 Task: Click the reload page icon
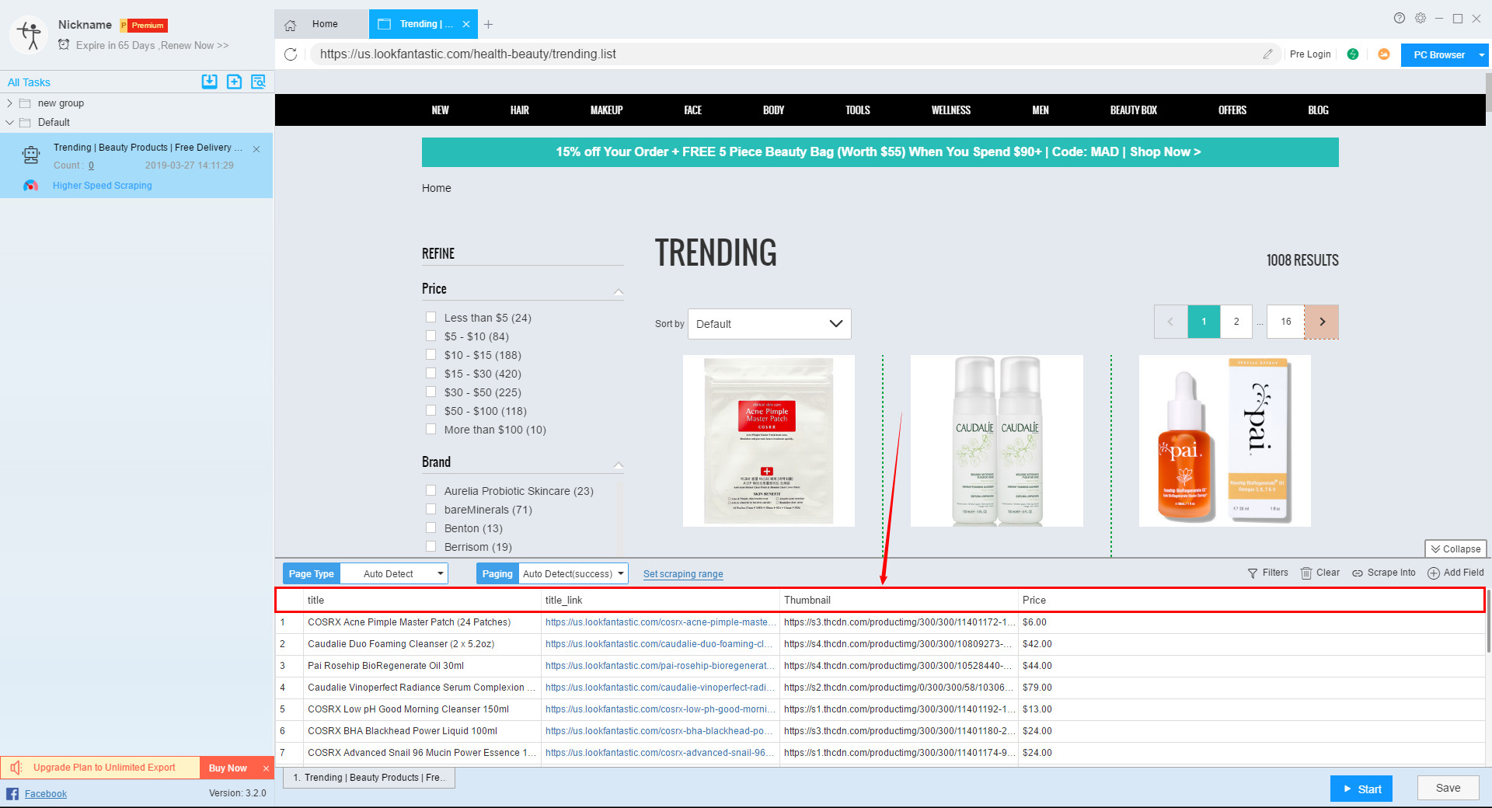point(291,54)
